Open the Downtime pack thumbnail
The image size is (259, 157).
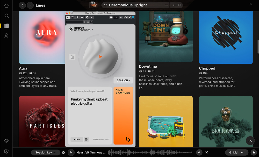[x=166, y=36]
